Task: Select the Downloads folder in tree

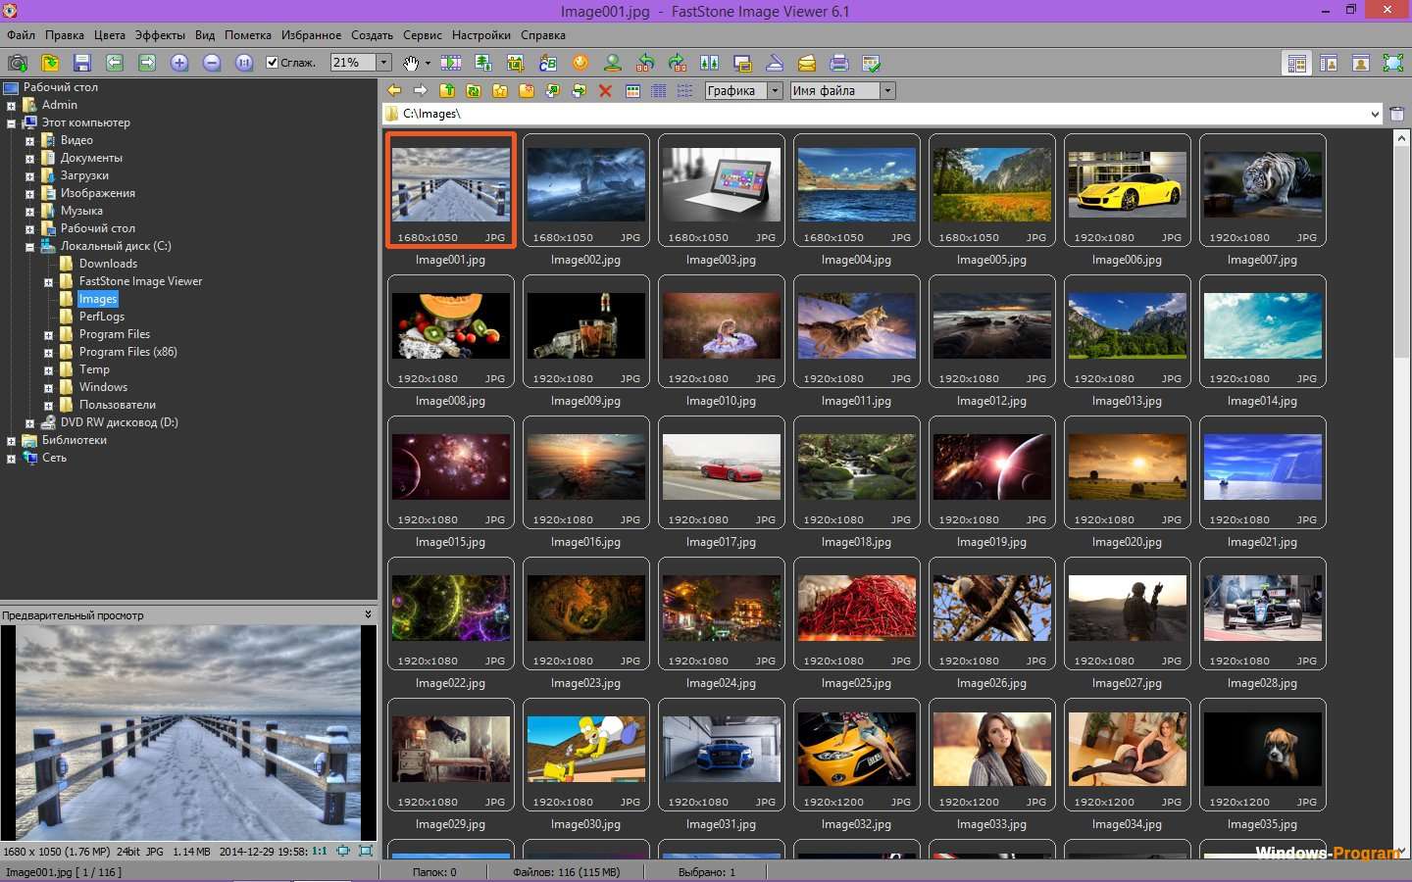Action: pos(108,264)
